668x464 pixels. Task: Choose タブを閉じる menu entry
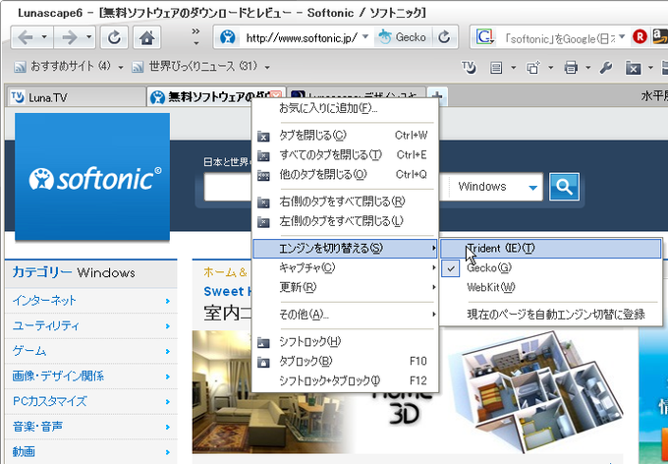[345, 136]
